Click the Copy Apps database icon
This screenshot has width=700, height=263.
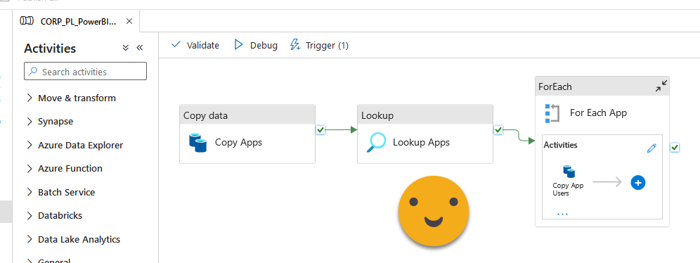click(197, 143)
